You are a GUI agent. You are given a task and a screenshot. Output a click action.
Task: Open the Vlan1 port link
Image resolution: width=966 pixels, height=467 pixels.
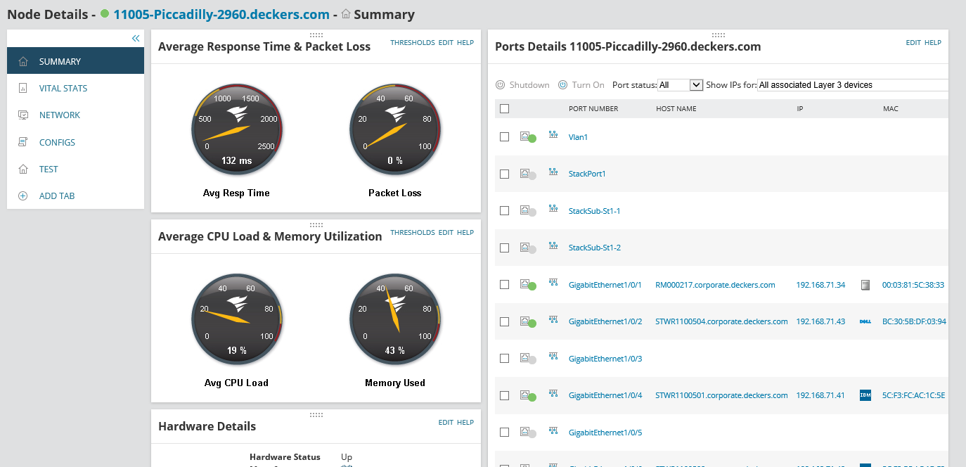(x=578, y=137)
